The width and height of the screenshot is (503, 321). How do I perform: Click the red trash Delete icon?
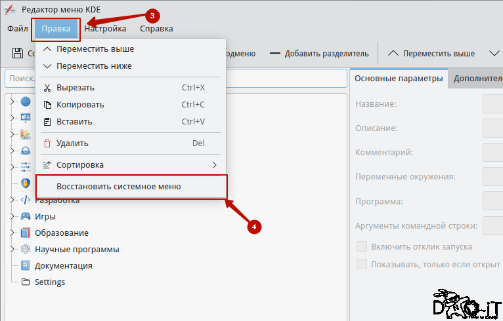47,143
